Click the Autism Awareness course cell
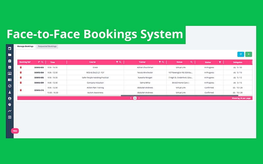 (95, 92)
